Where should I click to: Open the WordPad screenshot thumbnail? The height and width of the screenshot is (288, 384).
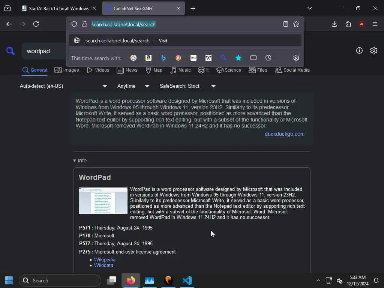point(103,201)
